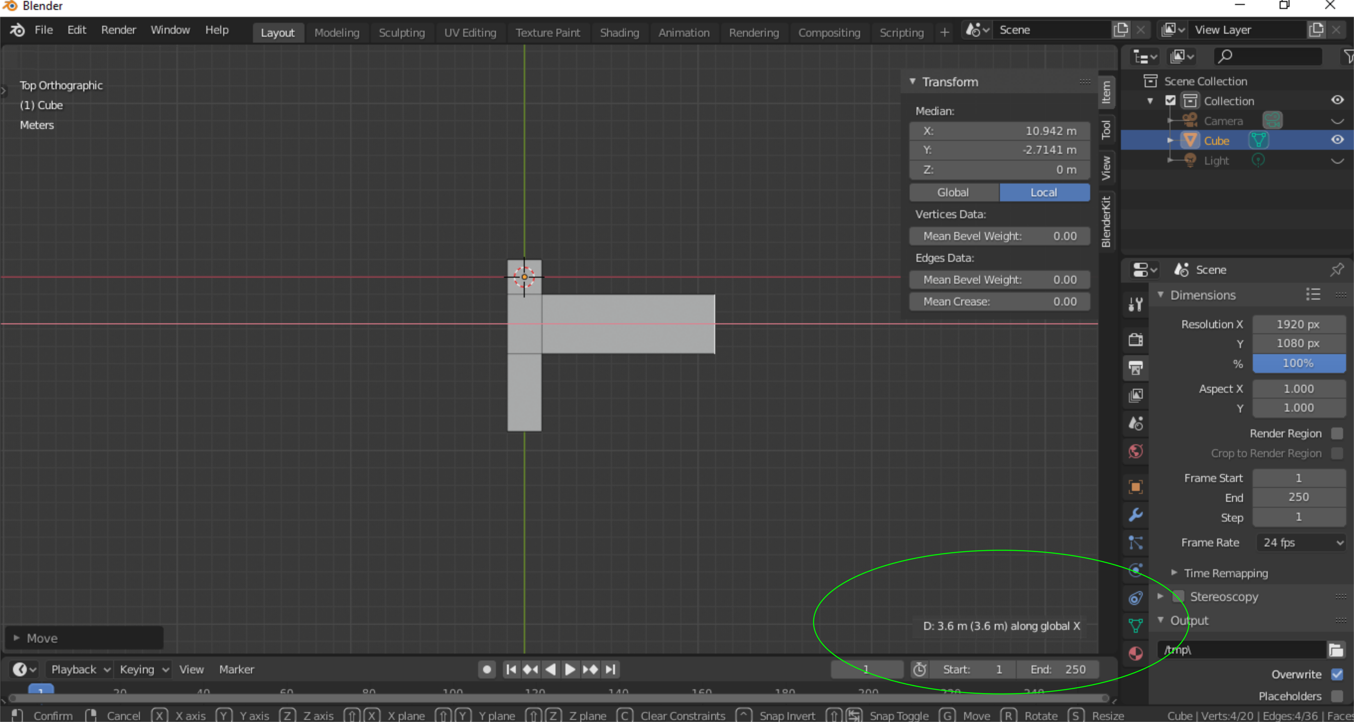The height and width of the screenshot is (722, 1354).
Task: Add a new workspace with plus icon
Action: 944,32
